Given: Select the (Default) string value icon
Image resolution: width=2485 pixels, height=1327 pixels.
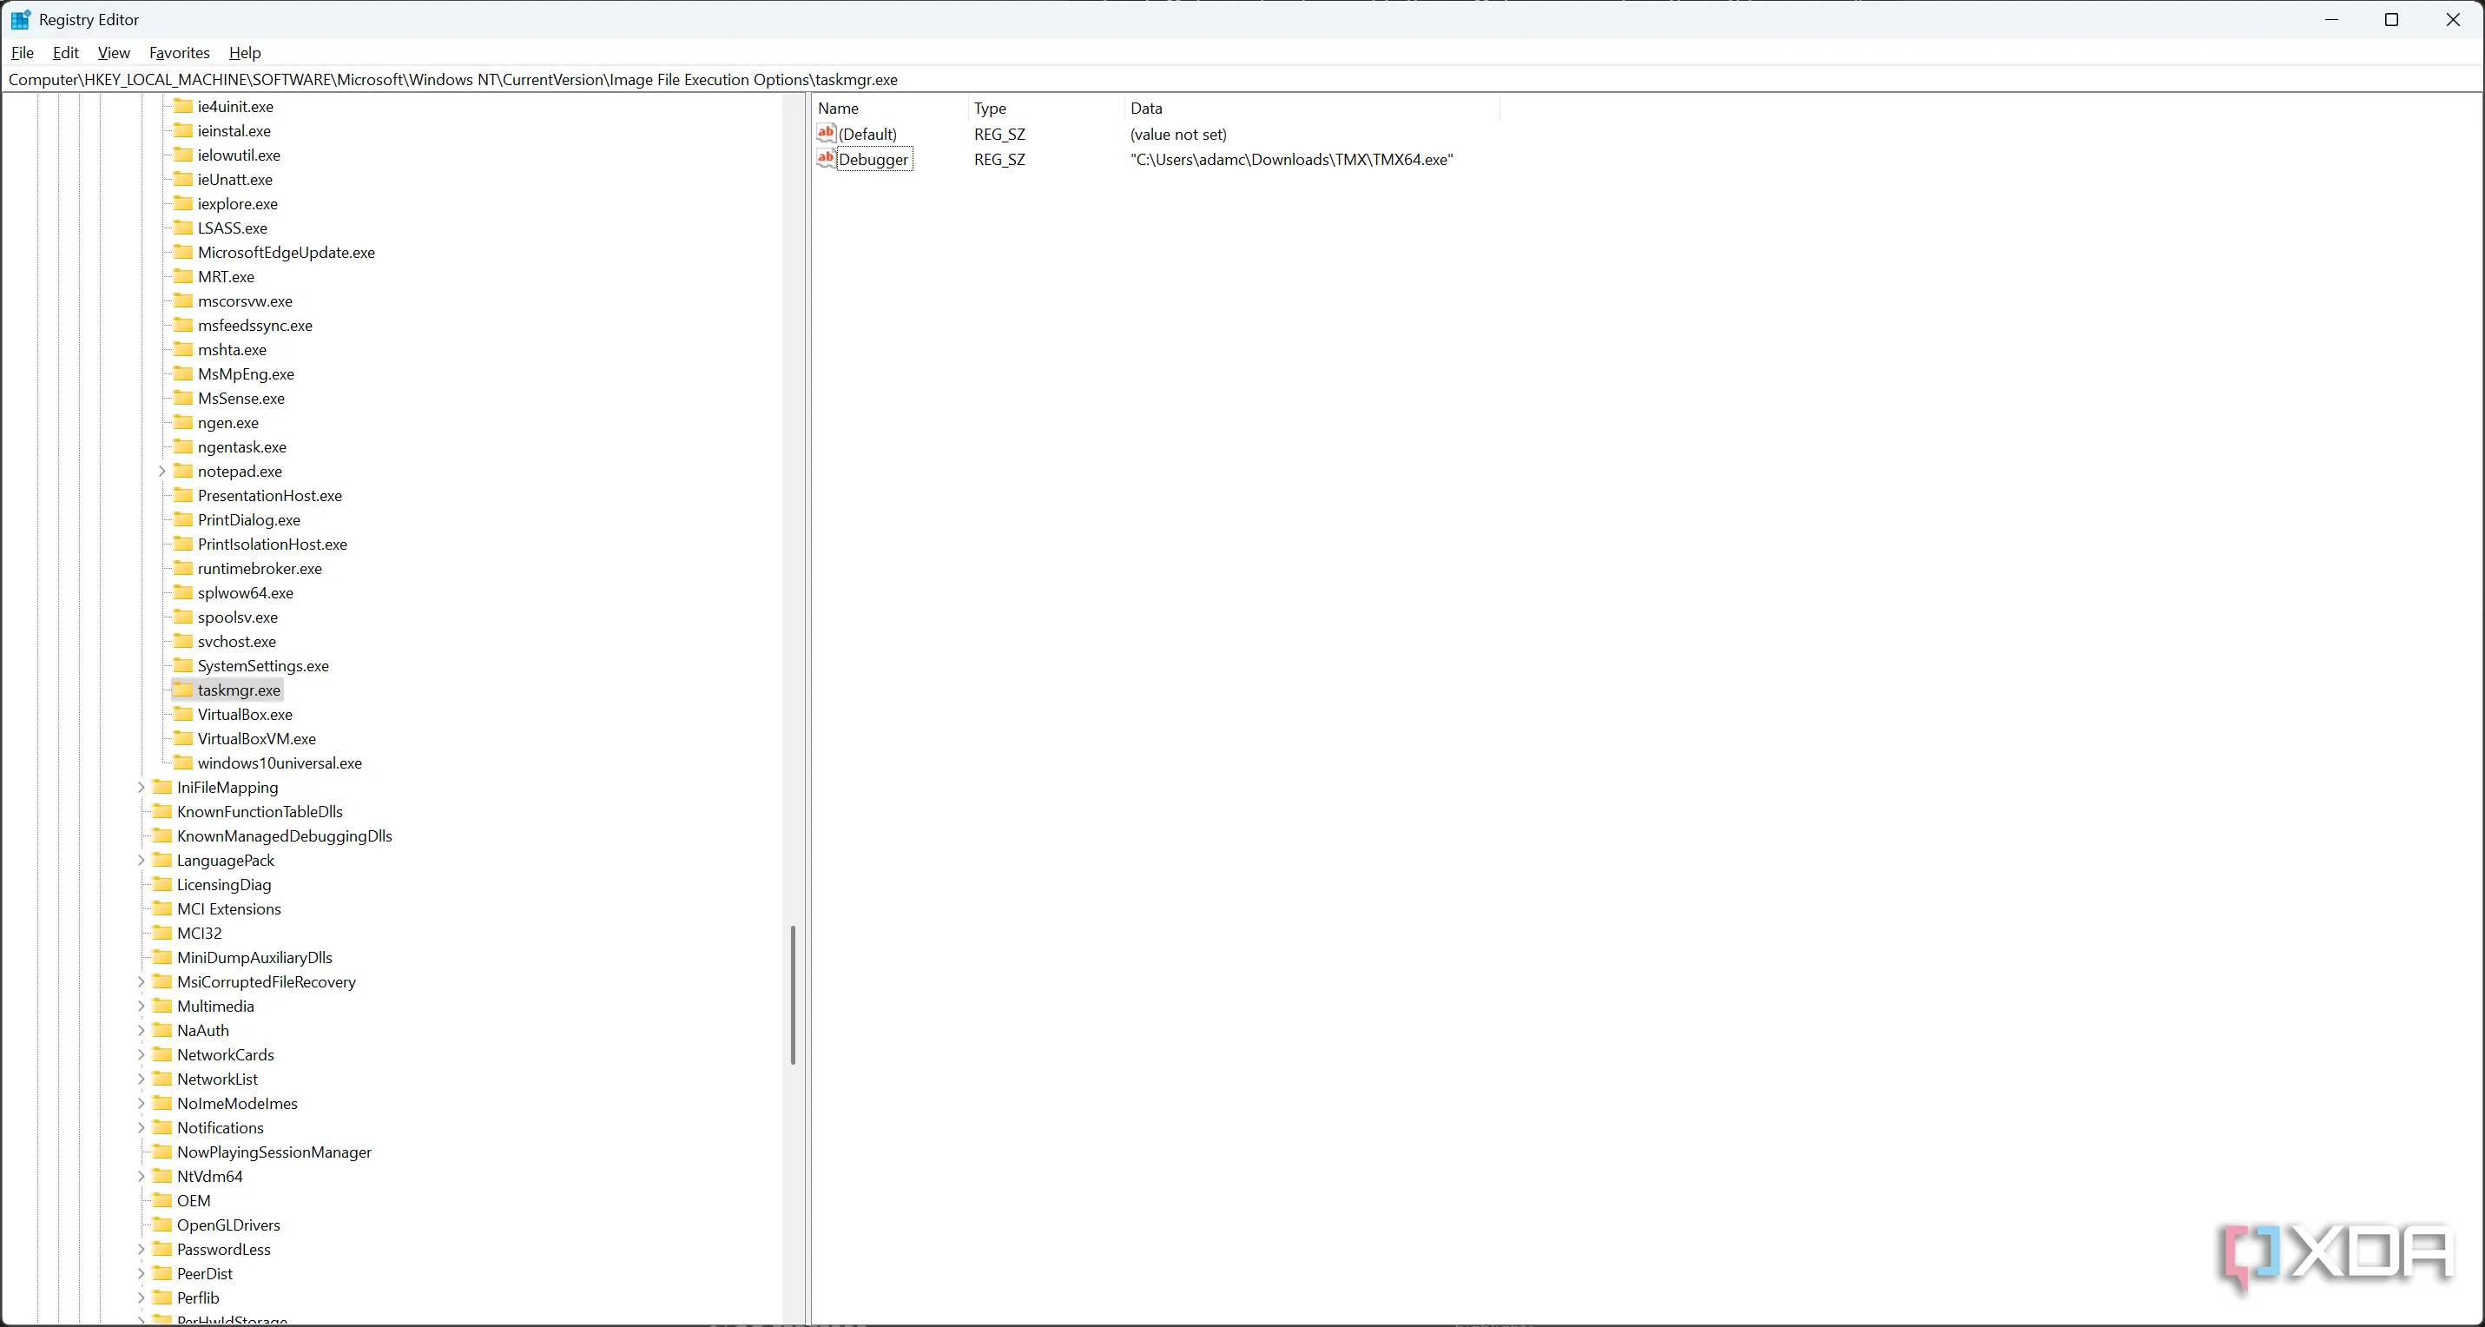Looking at the screenshot, I should tap(826, 133).
